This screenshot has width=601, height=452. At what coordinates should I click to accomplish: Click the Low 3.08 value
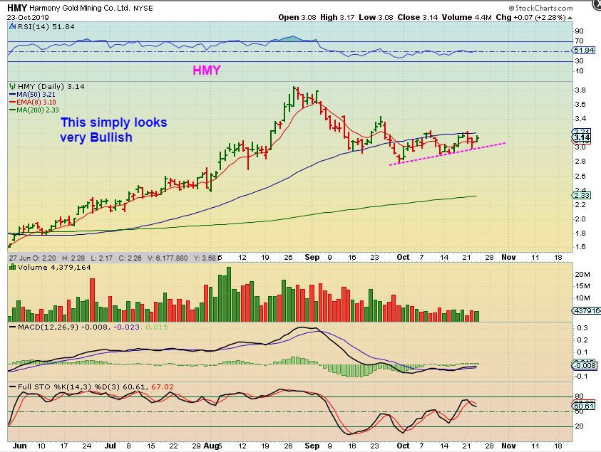click(376, 17)
